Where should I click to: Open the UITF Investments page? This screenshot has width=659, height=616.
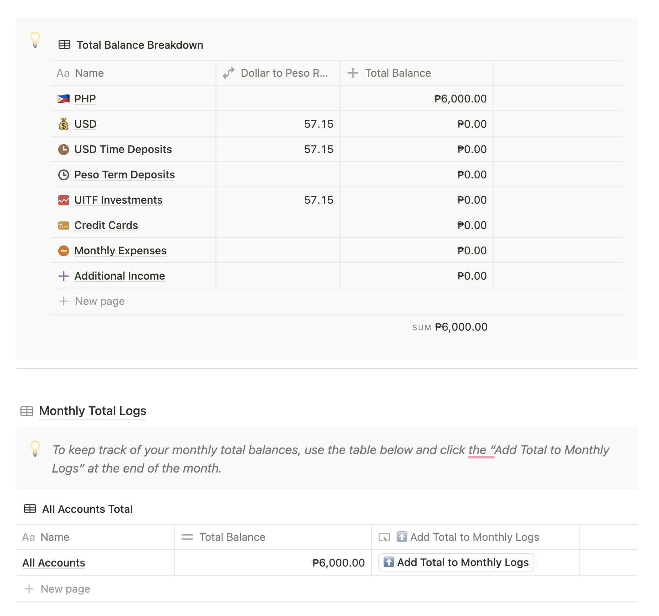pyautogui.click(x=119, y=200)
